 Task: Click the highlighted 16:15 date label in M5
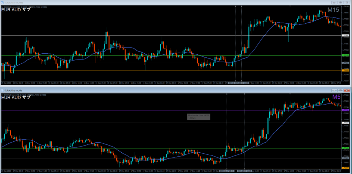(245, 171)
